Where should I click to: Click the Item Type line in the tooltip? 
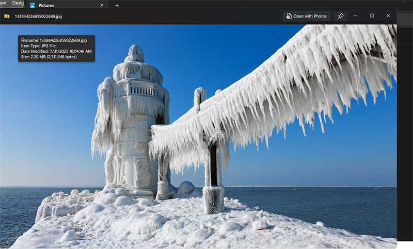(x=39, y=45)
